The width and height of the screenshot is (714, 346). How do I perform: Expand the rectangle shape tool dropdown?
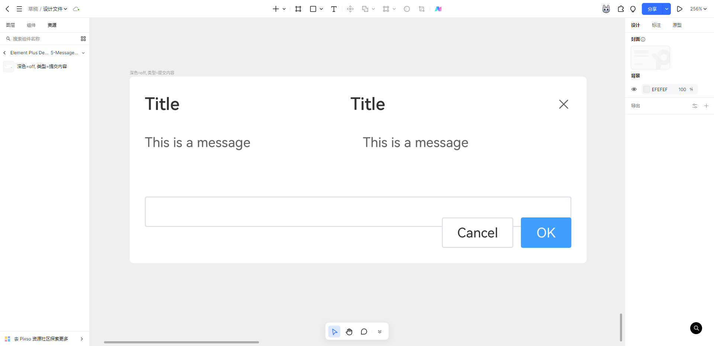[321, 9]
